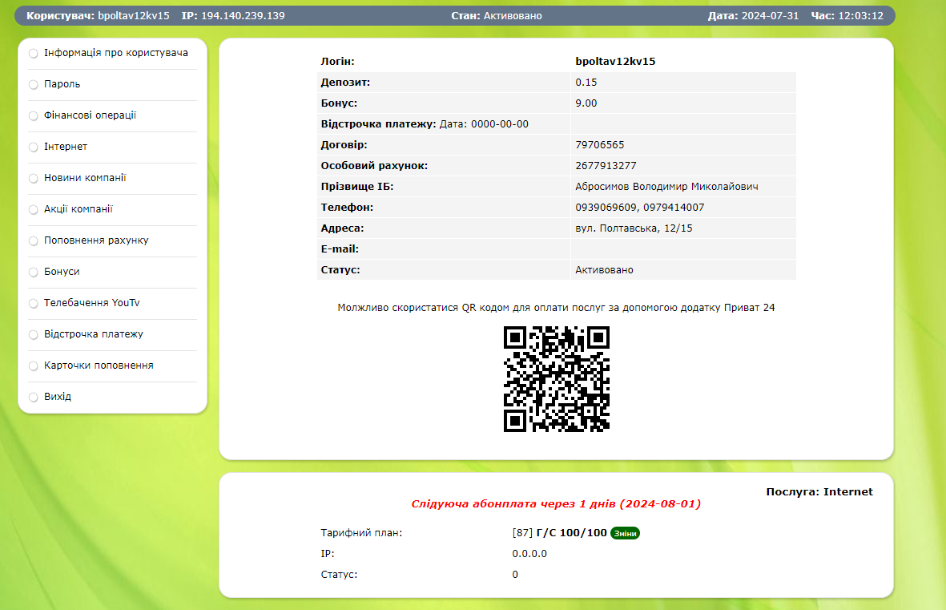
Task: Click the Дата: 2024-07-31 in the header bar
Action: coord(753,16)
